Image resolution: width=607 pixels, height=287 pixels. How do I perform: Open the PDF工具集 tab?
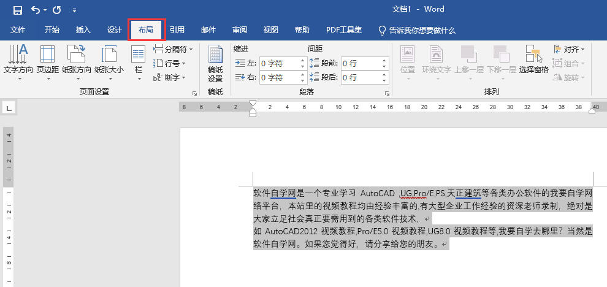point(344,30)
